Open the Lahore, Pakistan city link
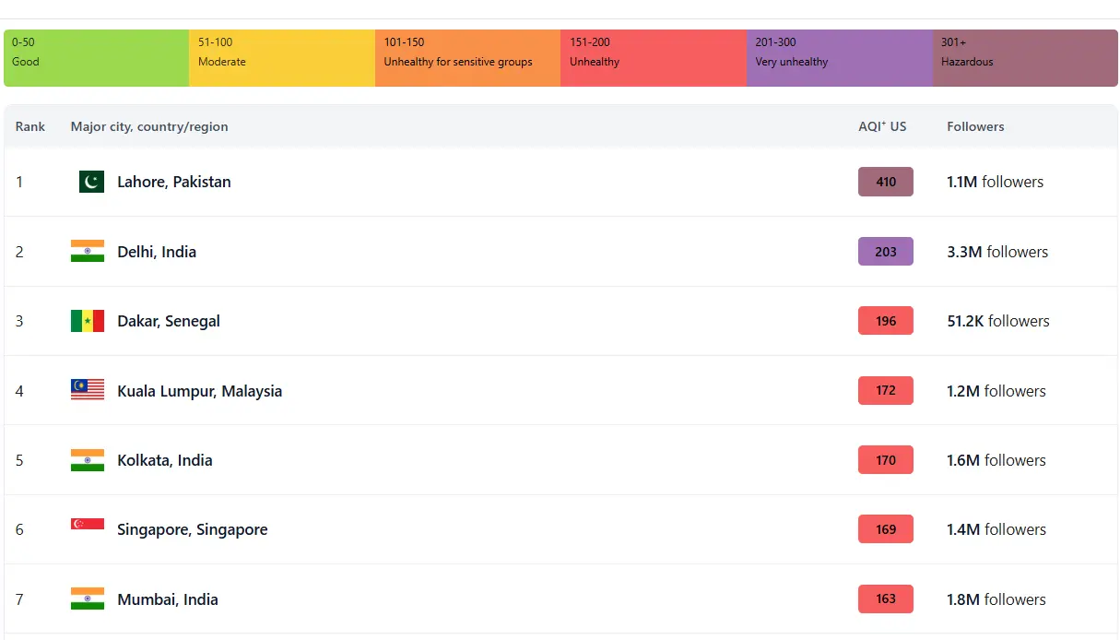 174,182
